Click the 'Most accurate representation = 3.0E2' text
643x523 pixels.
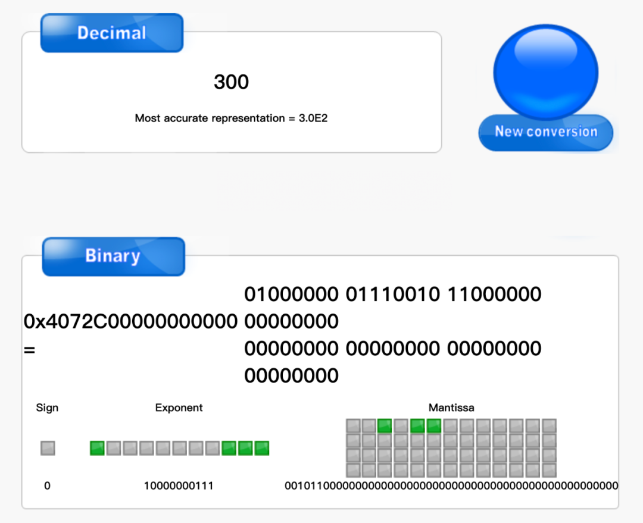(231, 118)
